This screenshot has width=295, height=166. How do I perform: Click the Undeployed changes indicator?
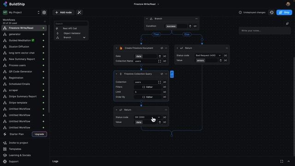pos(252,12)
